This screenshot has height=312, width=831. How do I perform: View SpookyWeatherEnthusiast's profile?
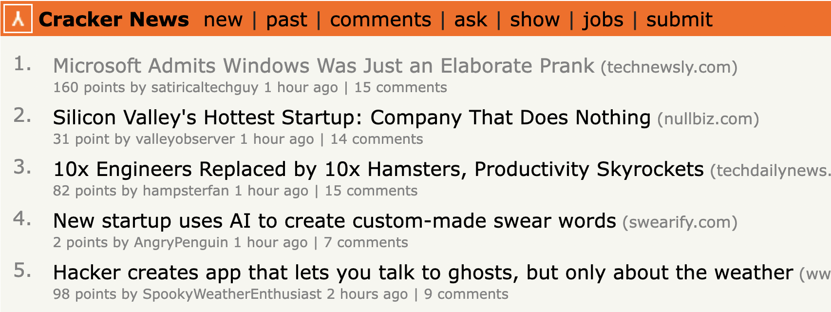pos(232,294)
